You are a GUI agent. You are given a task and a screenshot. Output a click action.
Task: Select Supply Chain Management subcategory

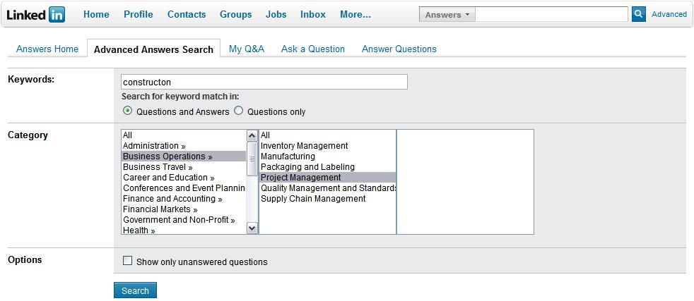click(x=313, y=199)
